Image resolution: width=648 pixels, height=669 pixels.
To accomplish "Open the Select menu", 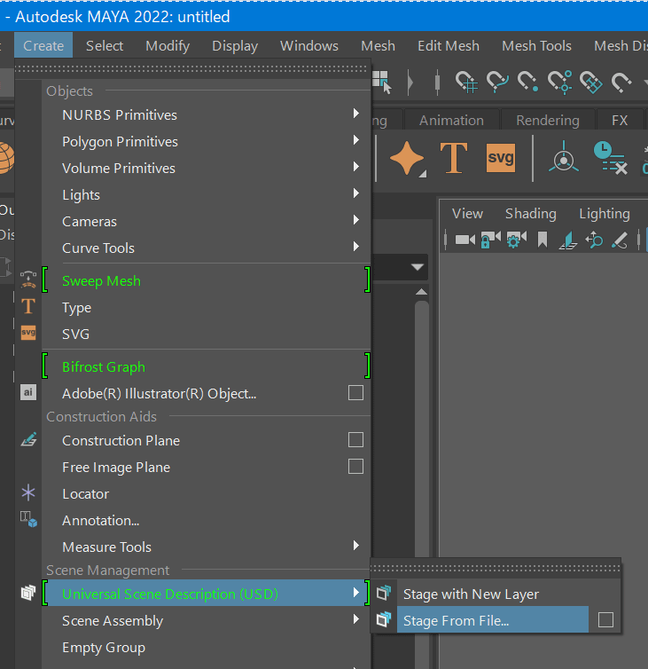I will click(105, 45).
